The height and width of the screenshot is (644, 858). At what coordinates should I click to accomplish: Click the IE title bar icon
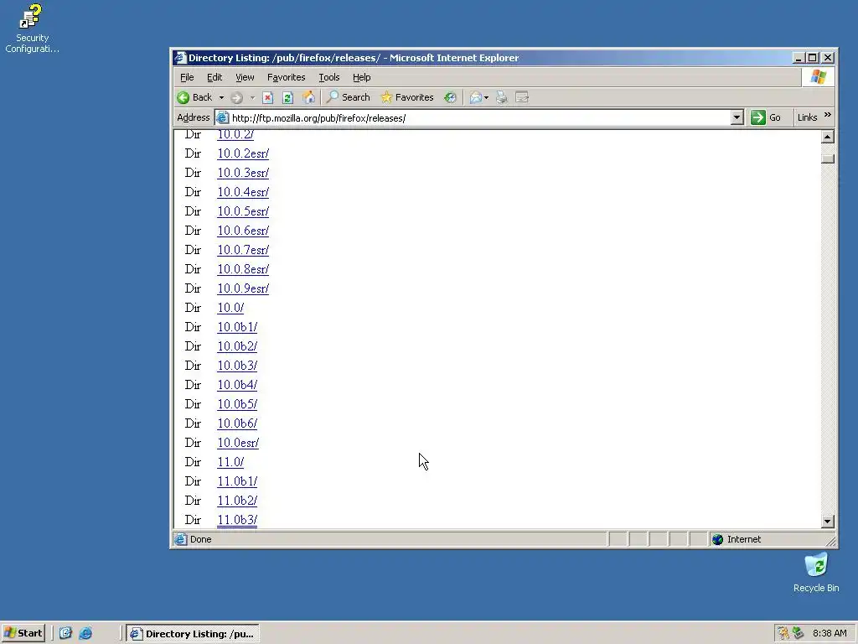pos(180,58)
